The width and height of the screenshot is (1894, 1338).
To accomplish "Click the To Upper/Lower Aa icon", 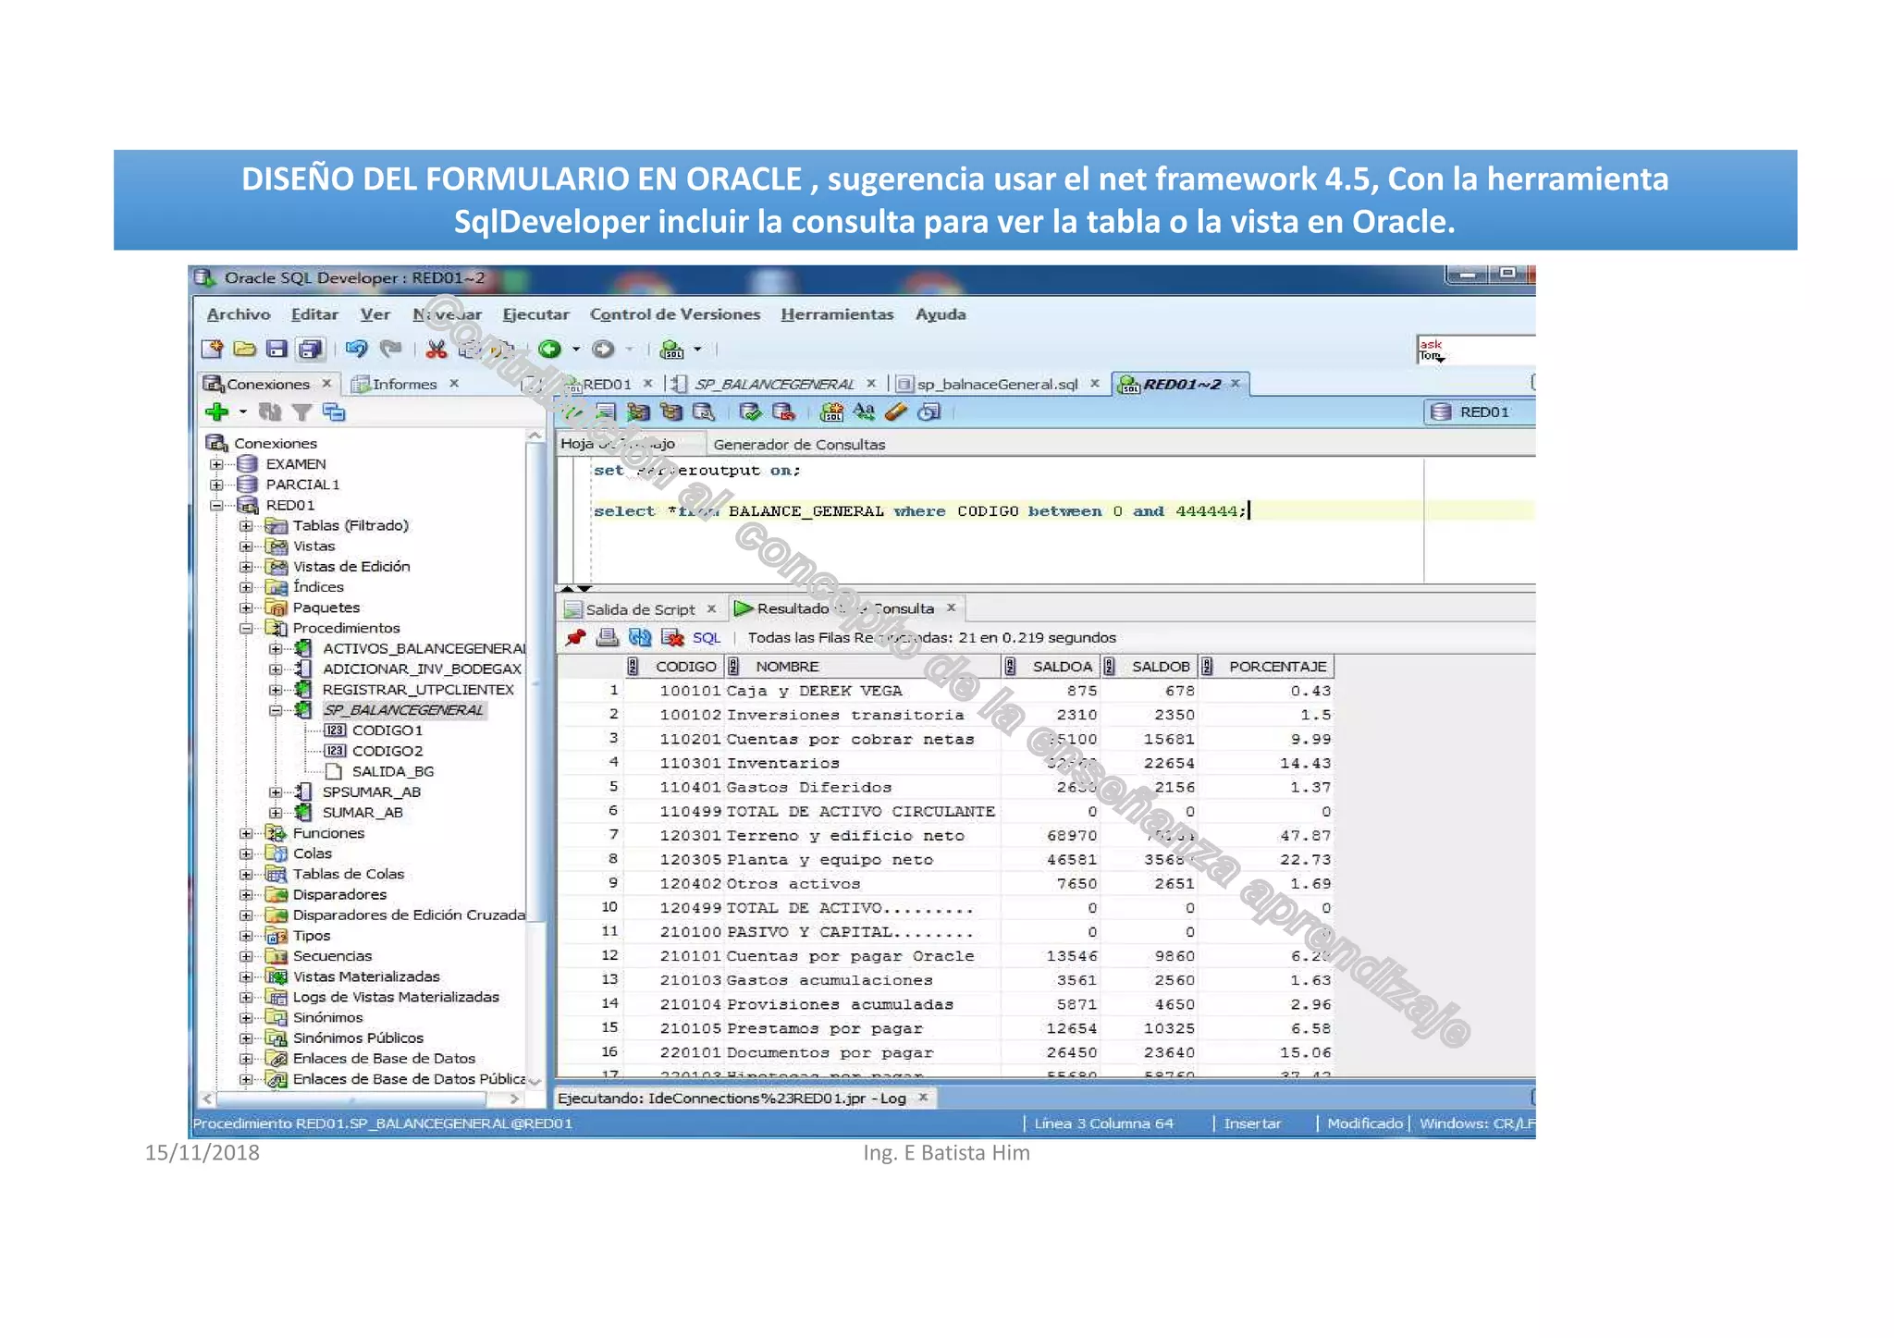I will [x=865, y=412].
